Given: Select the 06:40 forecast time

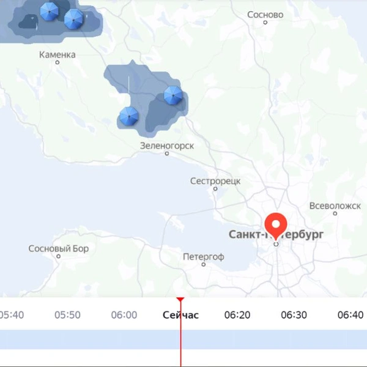Looking at the screenshot, I should point(350,315).
